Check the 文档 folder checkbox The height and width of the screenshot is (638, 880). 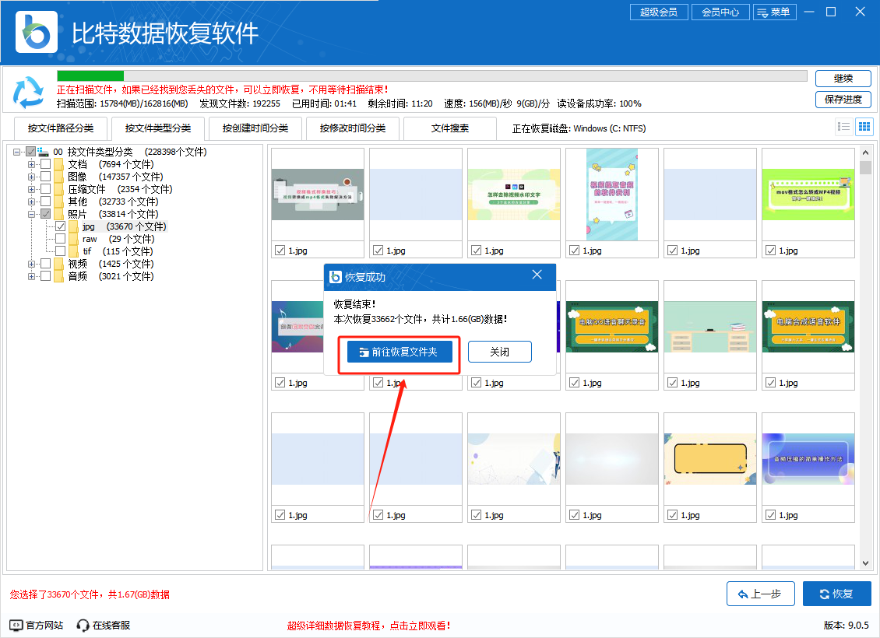[x=46, y=164]
